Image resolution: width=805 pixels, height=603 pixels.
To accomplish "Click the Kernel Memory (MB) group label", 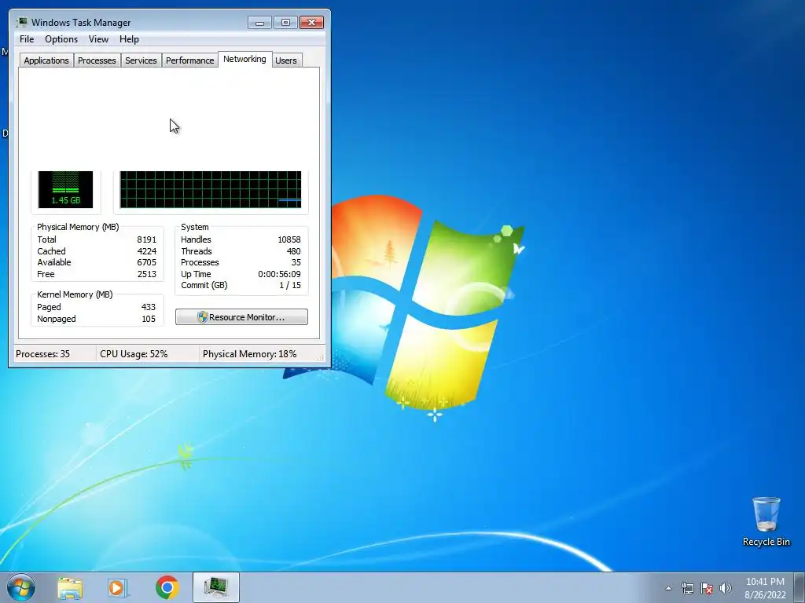I will click(x=75, y=295).
